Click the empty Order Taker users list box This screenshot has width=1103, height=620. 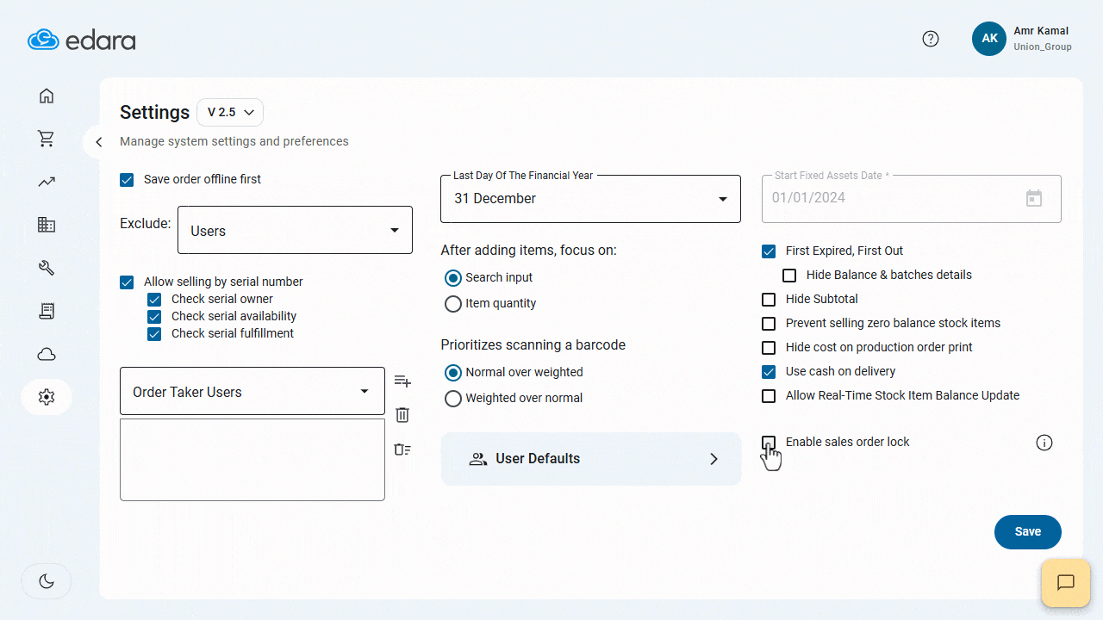[x=252, y=459]
